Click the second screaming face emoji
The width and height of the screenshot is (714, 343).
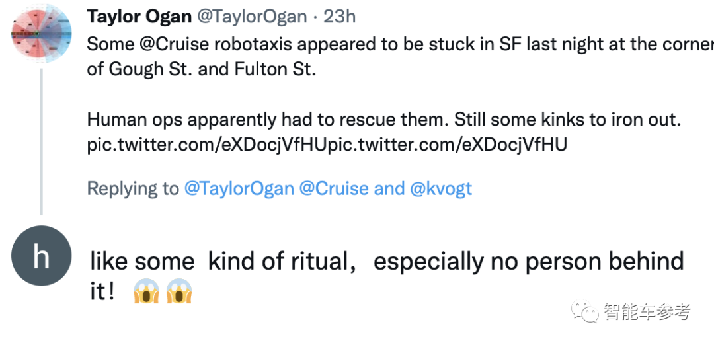click(179, 291)
